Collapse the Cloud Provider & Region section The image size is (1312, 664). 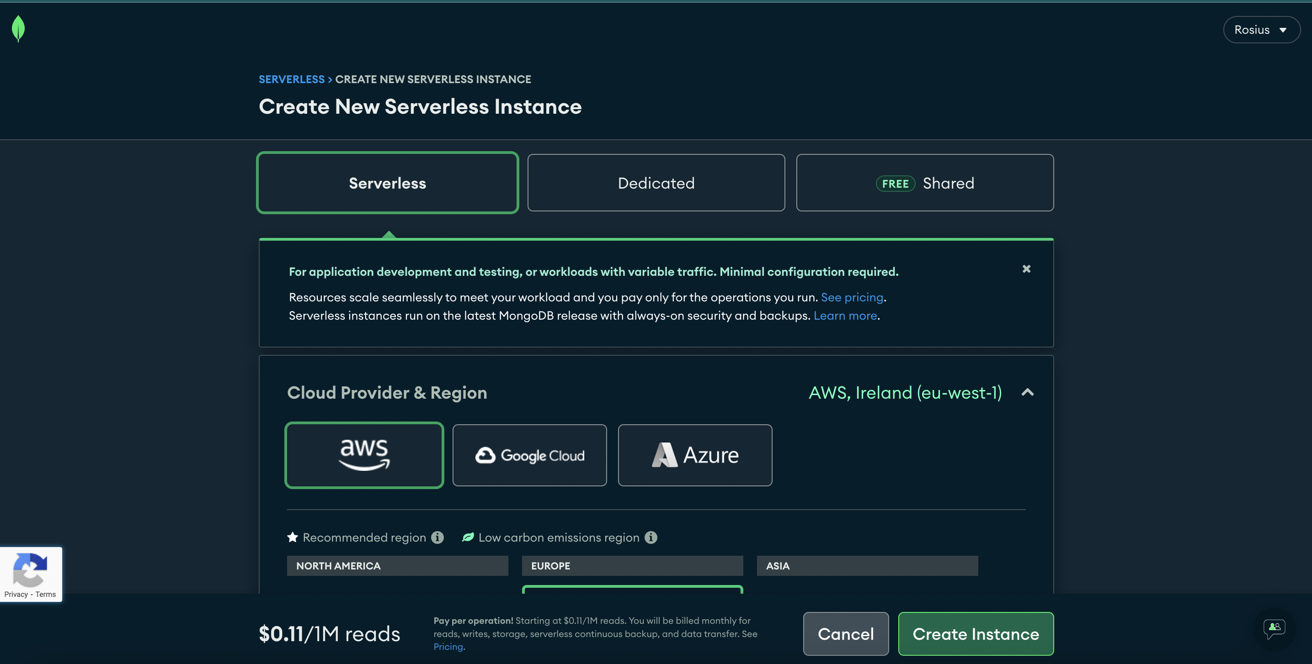1028,392
